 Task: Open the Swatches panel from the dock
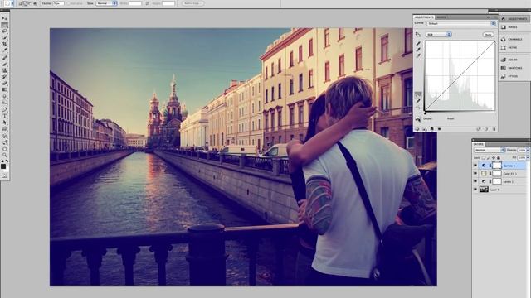click(511, 68)
